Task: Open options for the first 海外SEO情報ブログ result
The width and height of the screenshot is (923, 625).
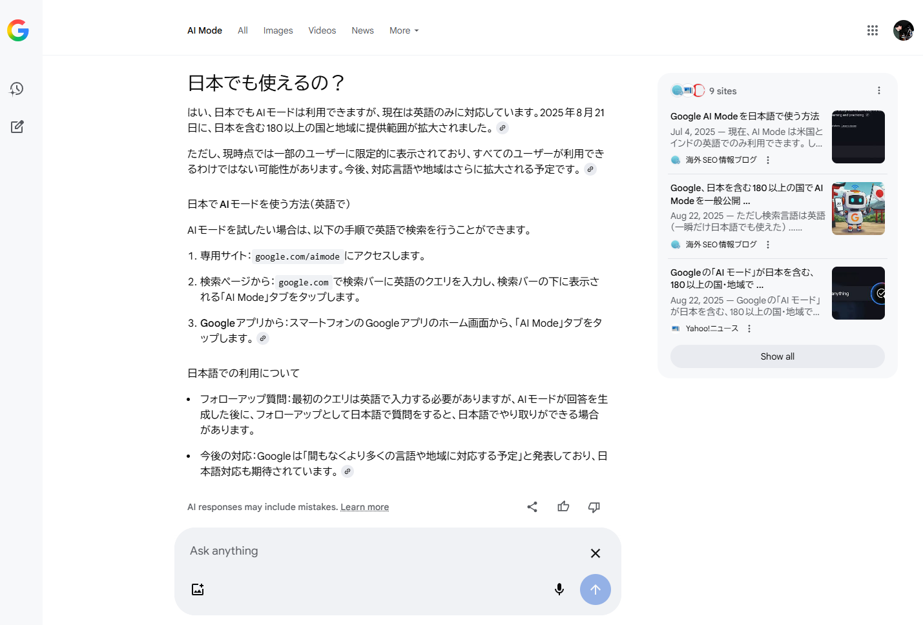Action: 768,160
